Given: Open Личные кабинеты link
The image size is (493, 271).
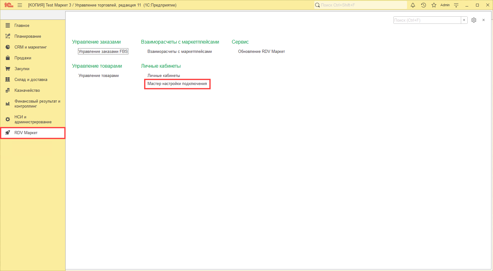Looking at the screenshot, I should (164, 75).
